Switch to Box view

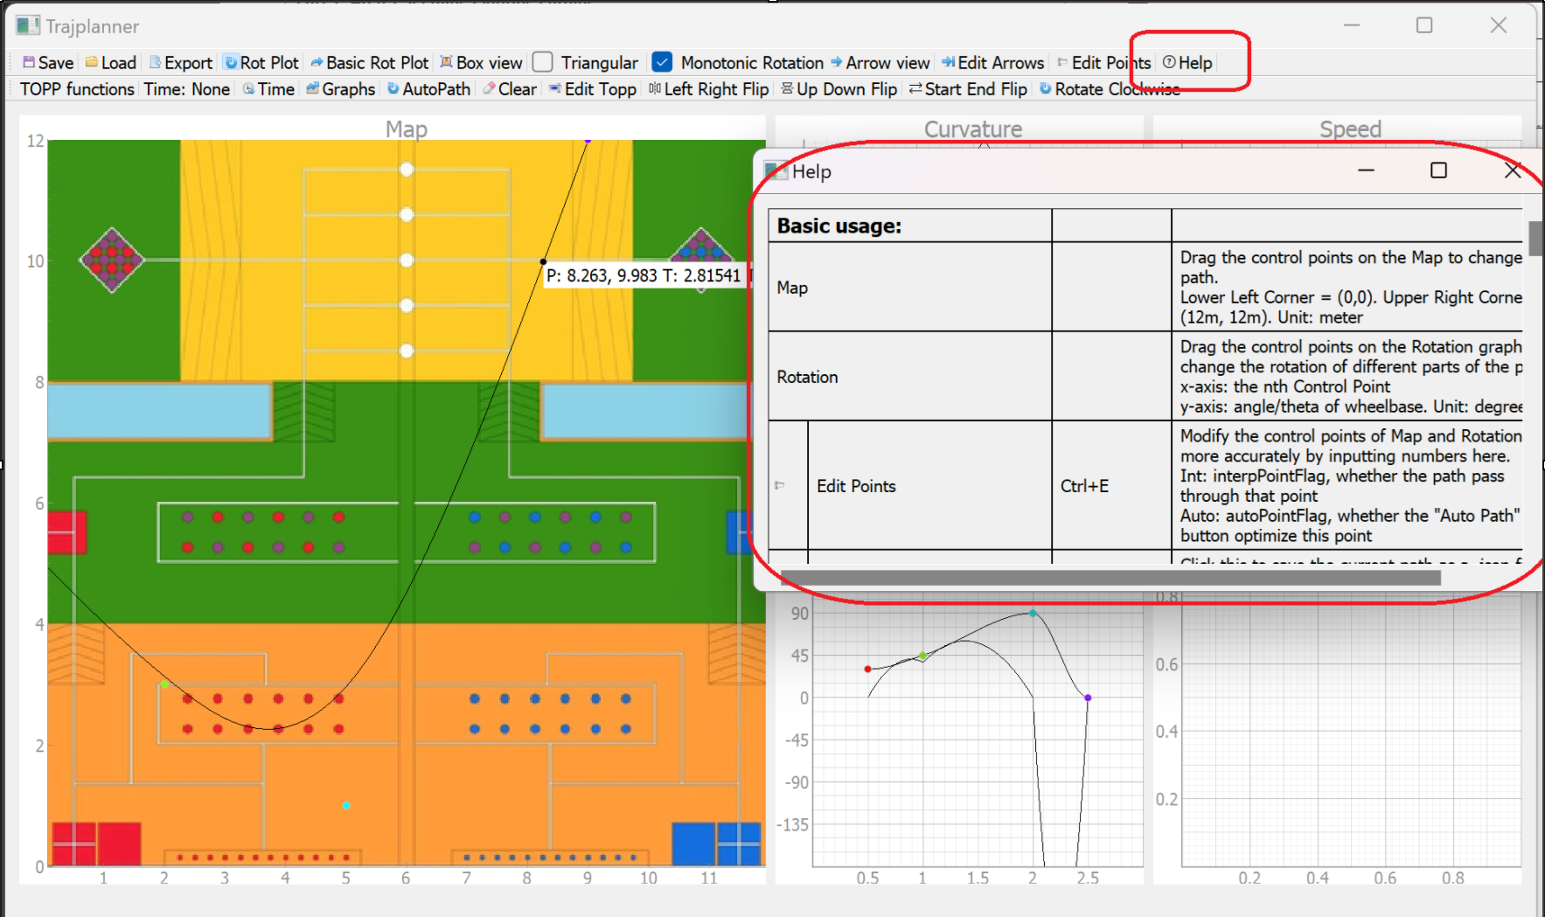[481, 62]
